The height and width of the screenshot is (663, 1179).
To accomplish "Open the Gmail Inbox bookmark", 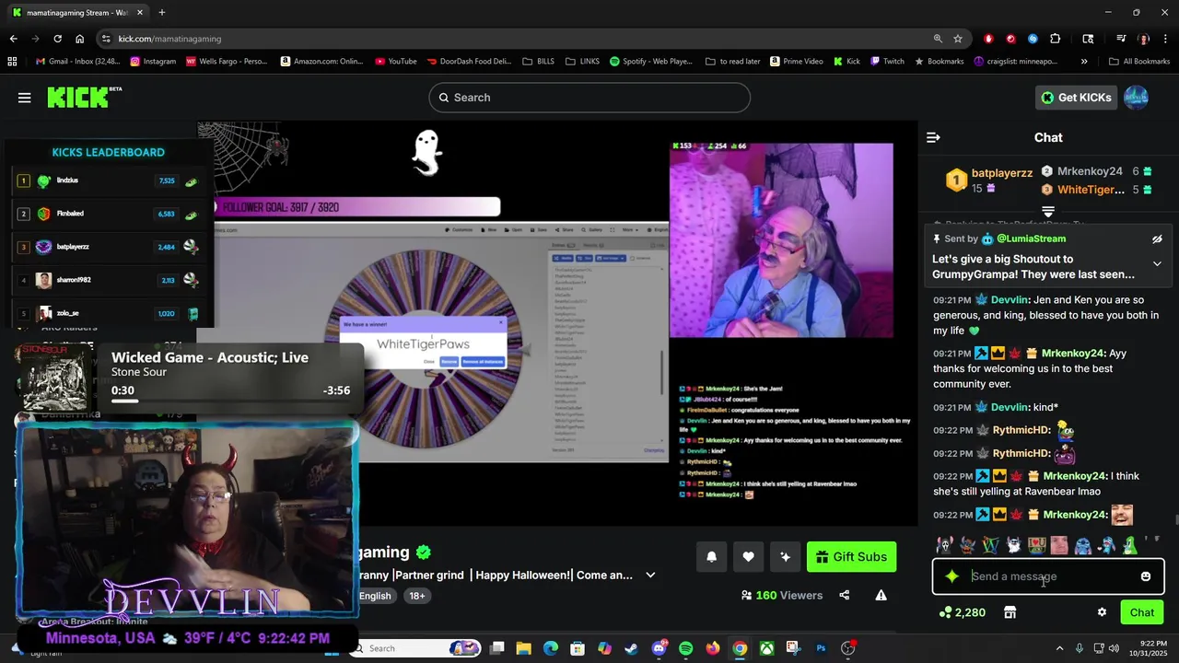I will (77, 62).
